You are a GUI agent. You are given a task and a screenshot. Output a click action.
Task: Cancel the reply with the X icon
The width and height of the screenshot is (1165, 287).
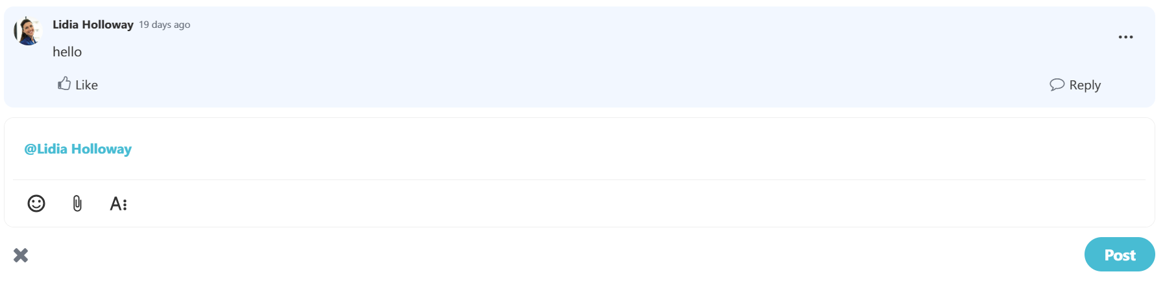click(21, 255)
